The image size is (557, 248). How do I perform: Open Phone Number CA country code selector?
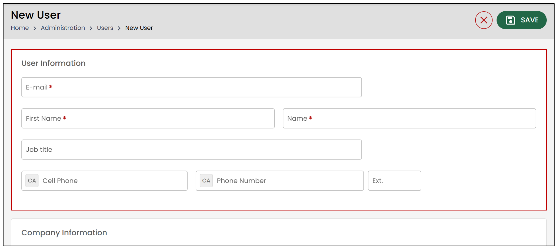click(206, 181)
